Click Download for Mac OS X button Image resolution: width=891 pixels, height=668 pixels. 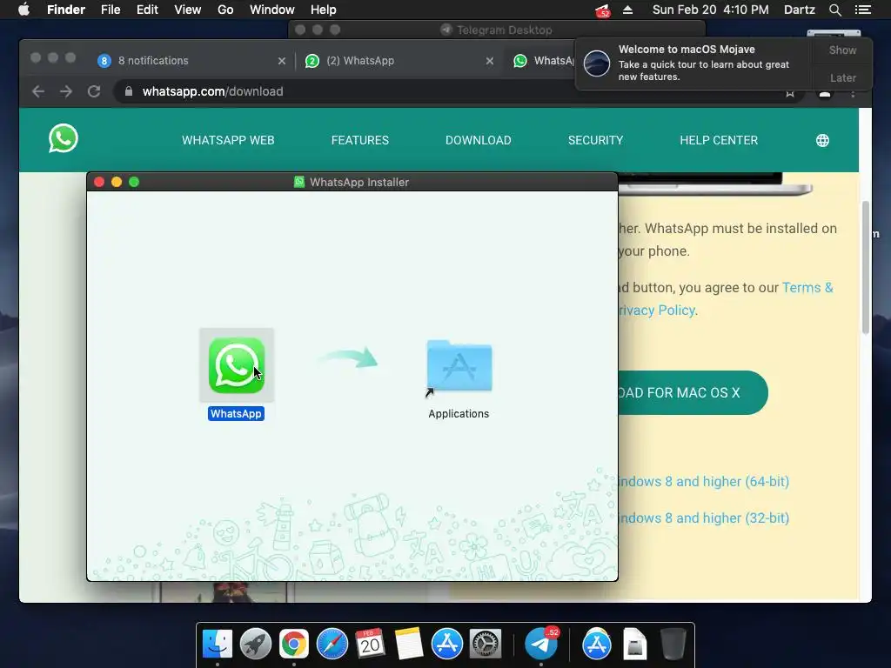pos(693,392)
